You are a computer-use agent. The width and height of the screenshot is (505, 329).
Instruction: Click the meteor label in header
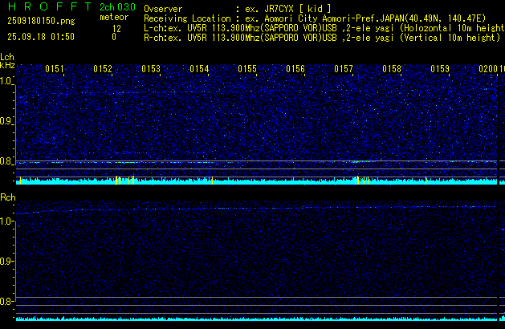(114, 17)
